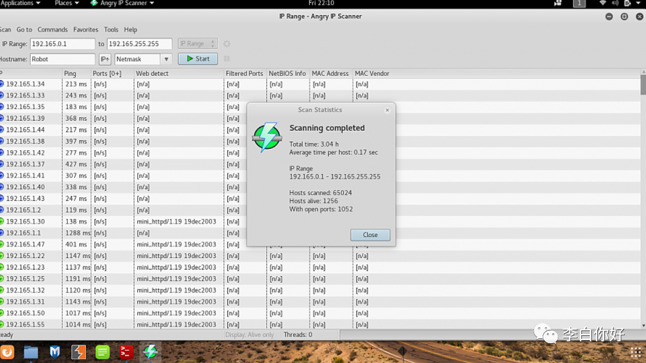Click the Hostname field containing Robot
Viewport: 646px width, 363px height.
pos(62,59)
